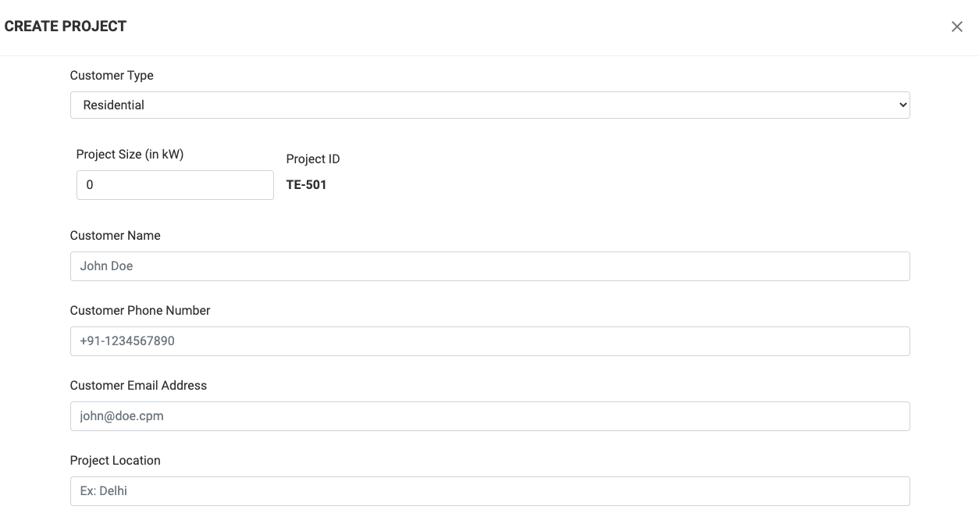Click the selected 'Residential' value
Screen dimensions: 979x517
coord(114,105)
